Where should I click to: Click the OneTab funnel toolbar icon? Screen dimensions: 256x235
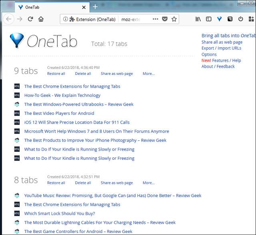point(219,19)
